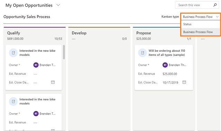Click Est. Close Da... label on Propose card
This screenshot has height=131, width=221.
pyautogui.click(x=148, y=82)
